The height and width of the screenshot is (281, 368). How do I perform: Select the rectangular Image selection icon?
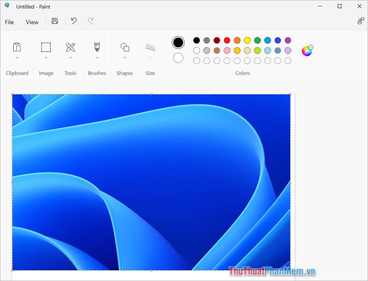[46, 48]
